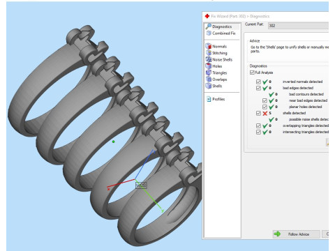Go to the Stitching page
The image size is (335, 251).
coord(220,53)
